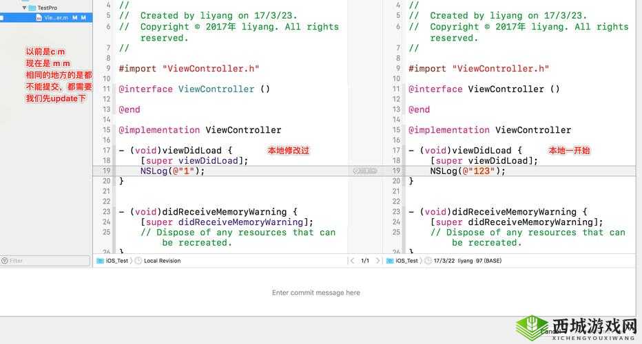Viewport: 642px width, 344px height.
Task: Click the .m file type icon
Action: pyautogui.click(x=39, y=18)
